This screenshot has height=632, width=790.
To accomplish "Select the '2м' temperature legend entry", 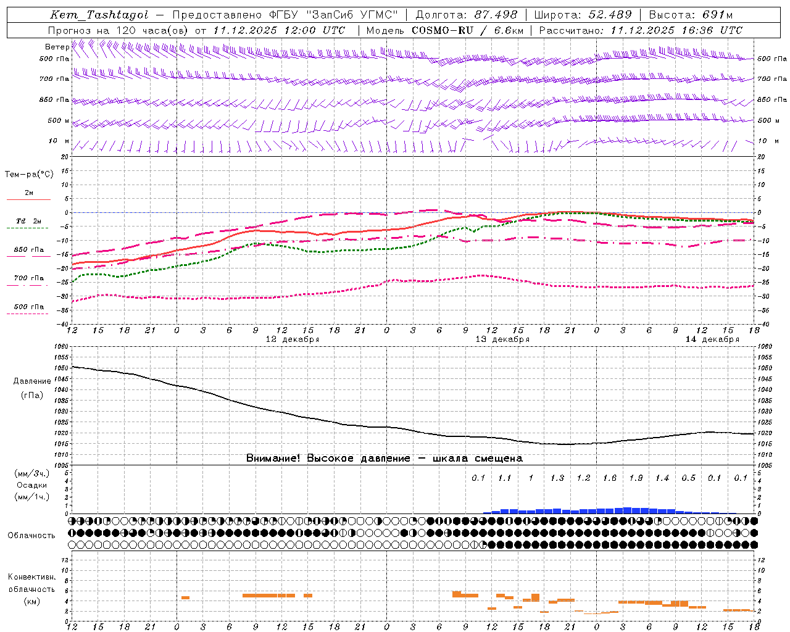I will coord(29,193).
